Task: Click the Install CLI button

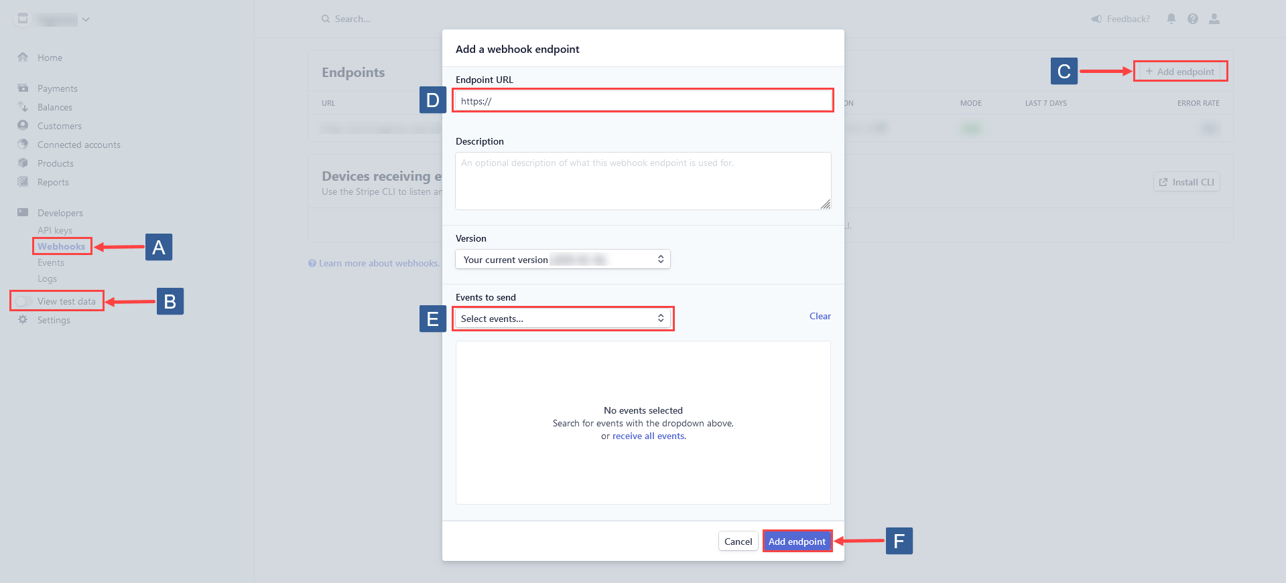Action: (1186, 182)
